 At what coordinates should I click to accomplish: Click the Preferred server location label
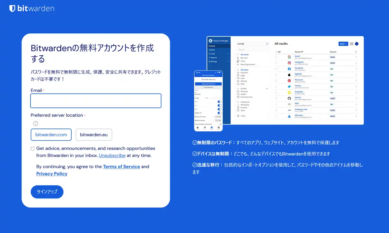57,115
